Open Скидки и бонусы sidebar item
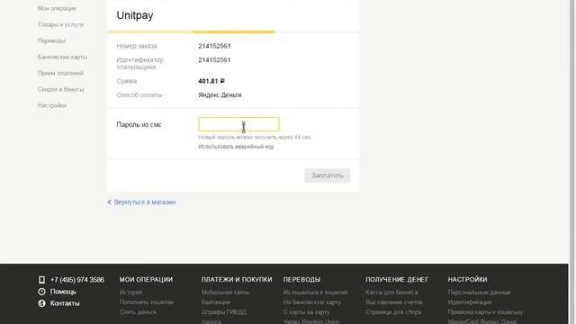 (60, 89)
